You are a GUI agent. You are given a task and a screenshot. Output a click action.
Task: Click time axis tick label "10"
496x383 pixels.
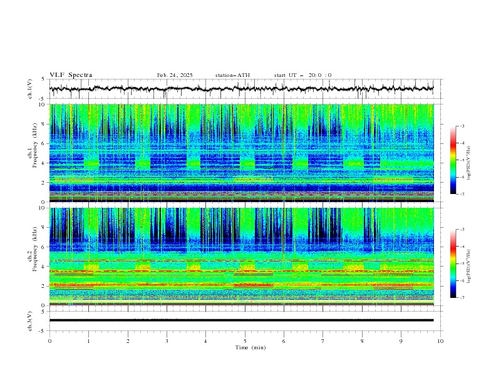(440, 341)
